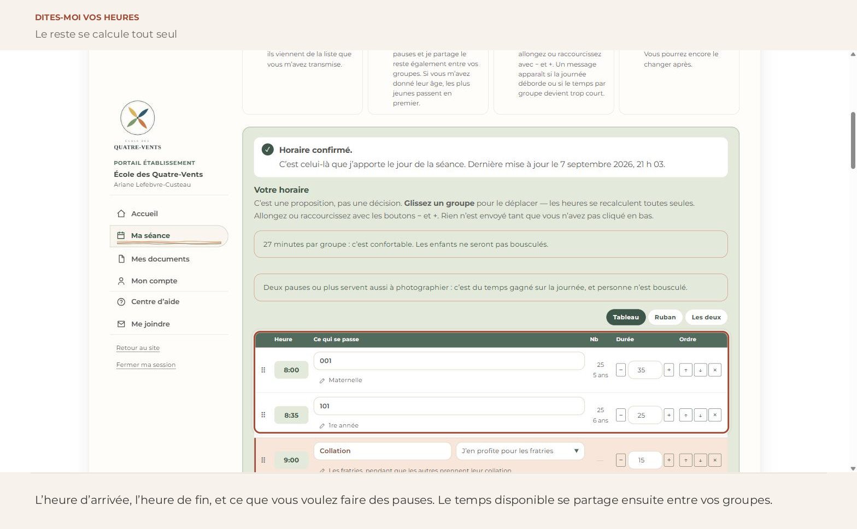
Task: Open Mon compte in the sidebar
Action: point(169,281)
